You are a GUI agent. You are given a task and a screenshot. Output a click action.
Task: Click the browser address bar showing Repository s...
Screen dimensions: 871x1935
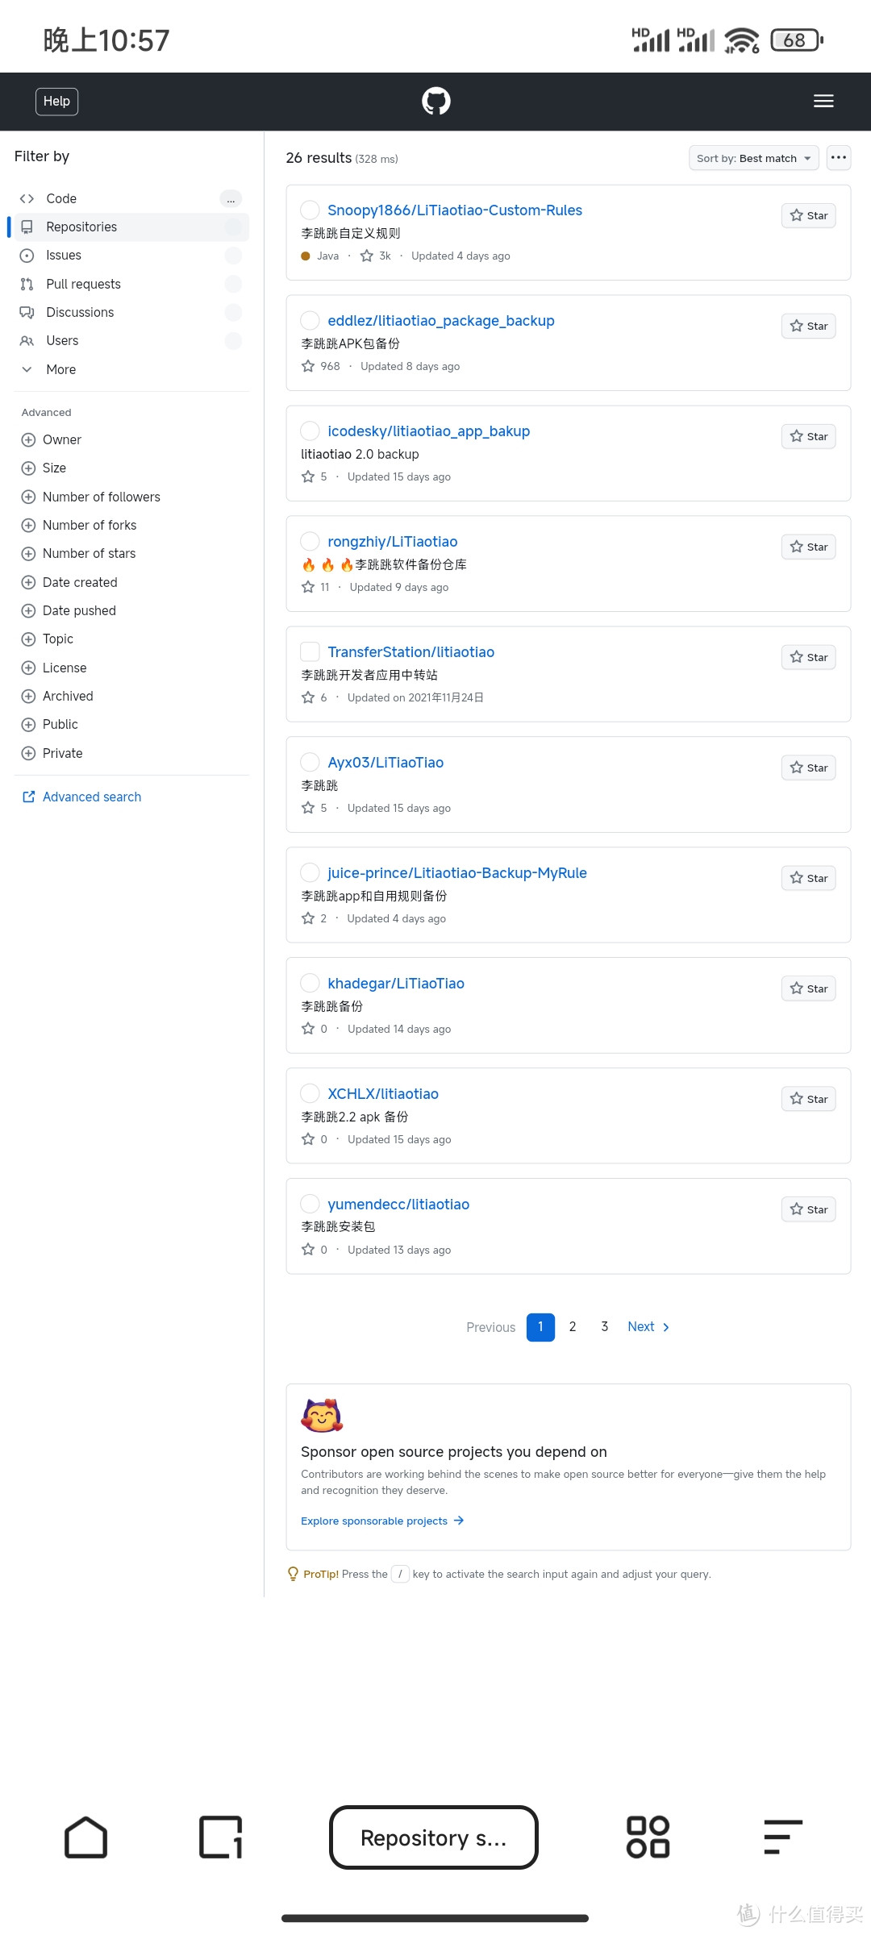pos(434,1837)
